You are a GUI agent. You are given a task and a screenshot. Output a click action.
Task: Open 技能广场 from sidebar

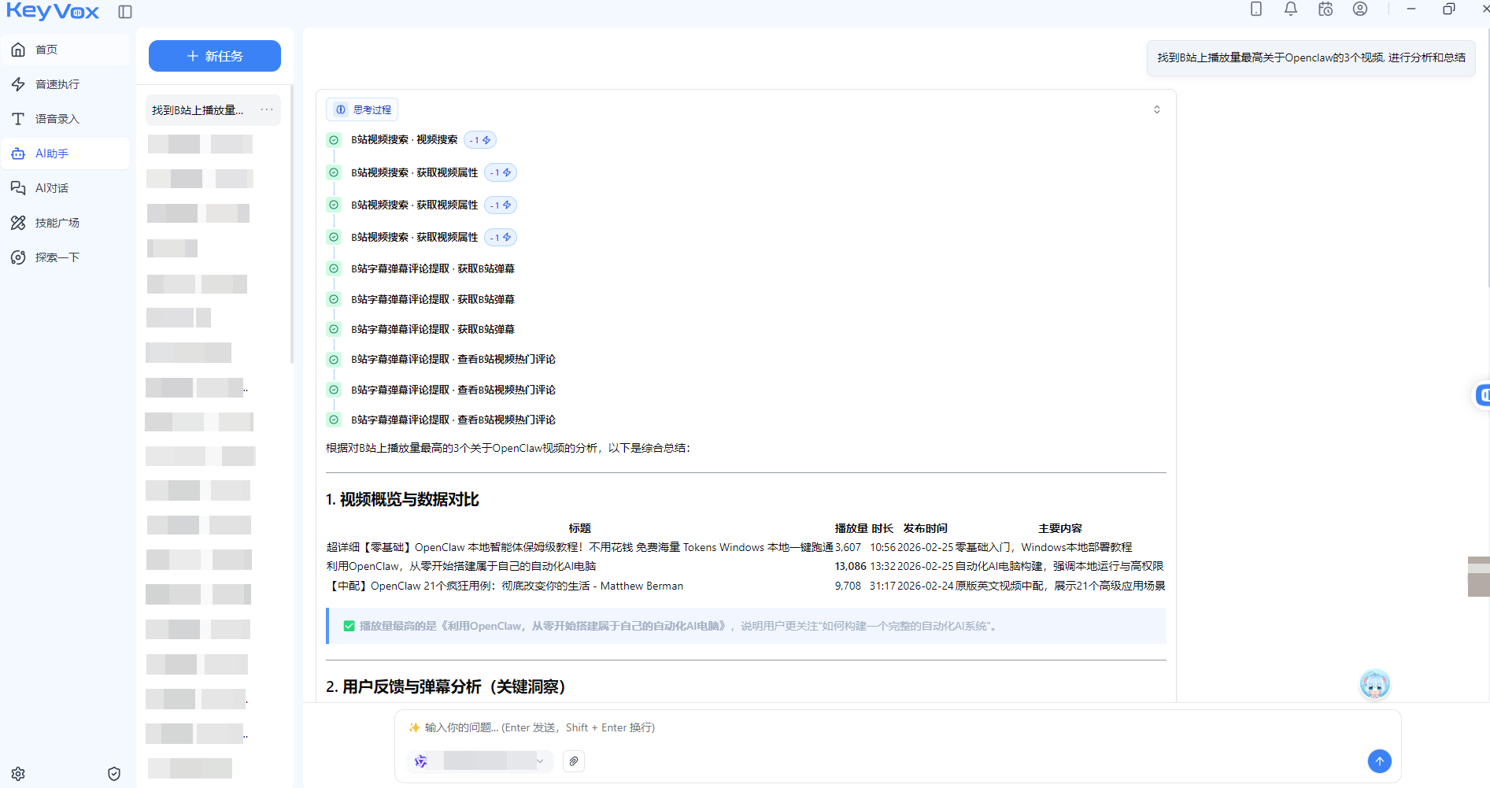click(x=57, y=223)
